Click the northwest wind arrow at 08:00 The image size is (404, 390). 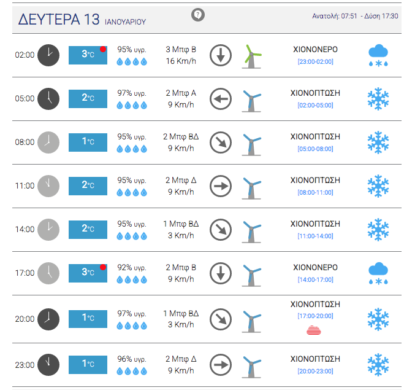pos(220,142)
